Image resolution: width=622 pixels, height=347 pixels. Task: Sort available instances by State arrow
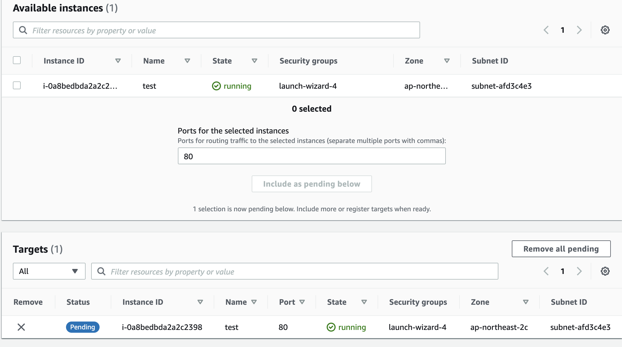254,61
